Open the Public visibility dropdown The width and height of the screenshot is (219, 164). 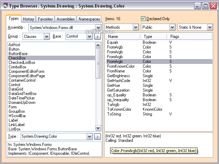172,27
